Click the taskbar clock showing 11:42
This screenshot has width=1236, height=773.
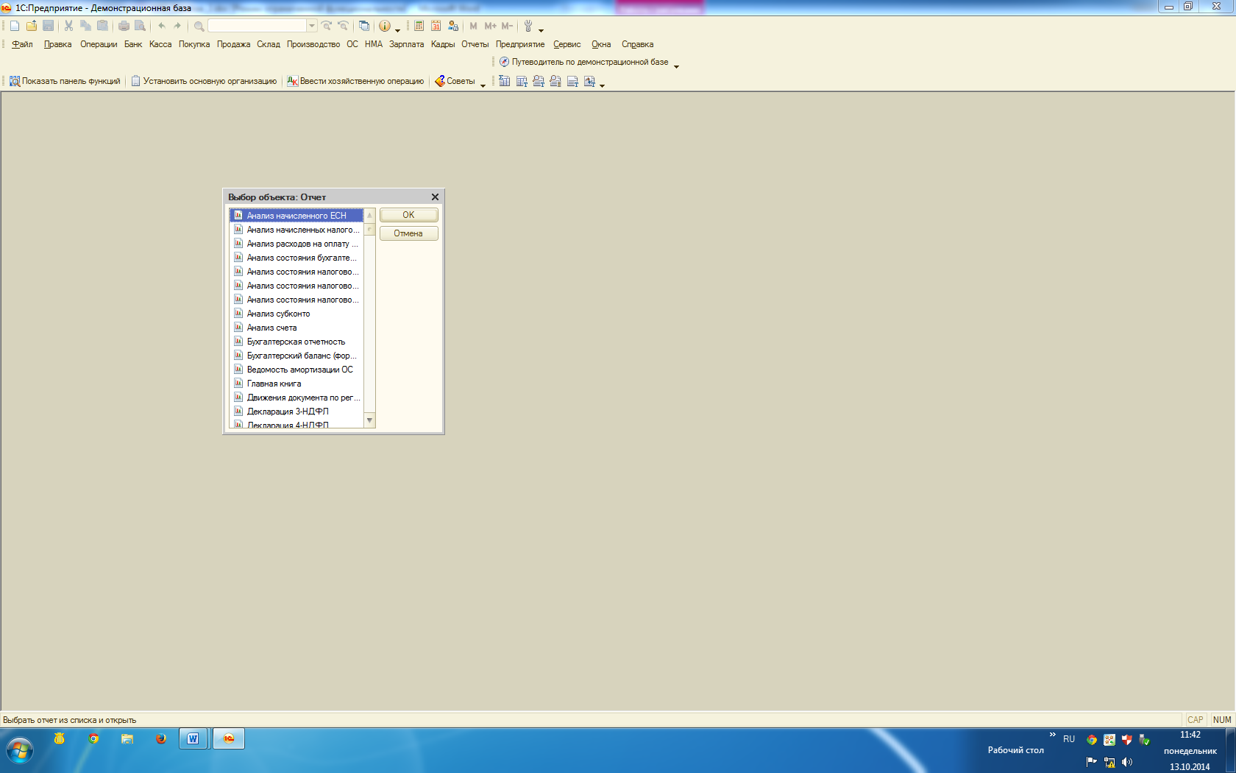pos(1190,735)
